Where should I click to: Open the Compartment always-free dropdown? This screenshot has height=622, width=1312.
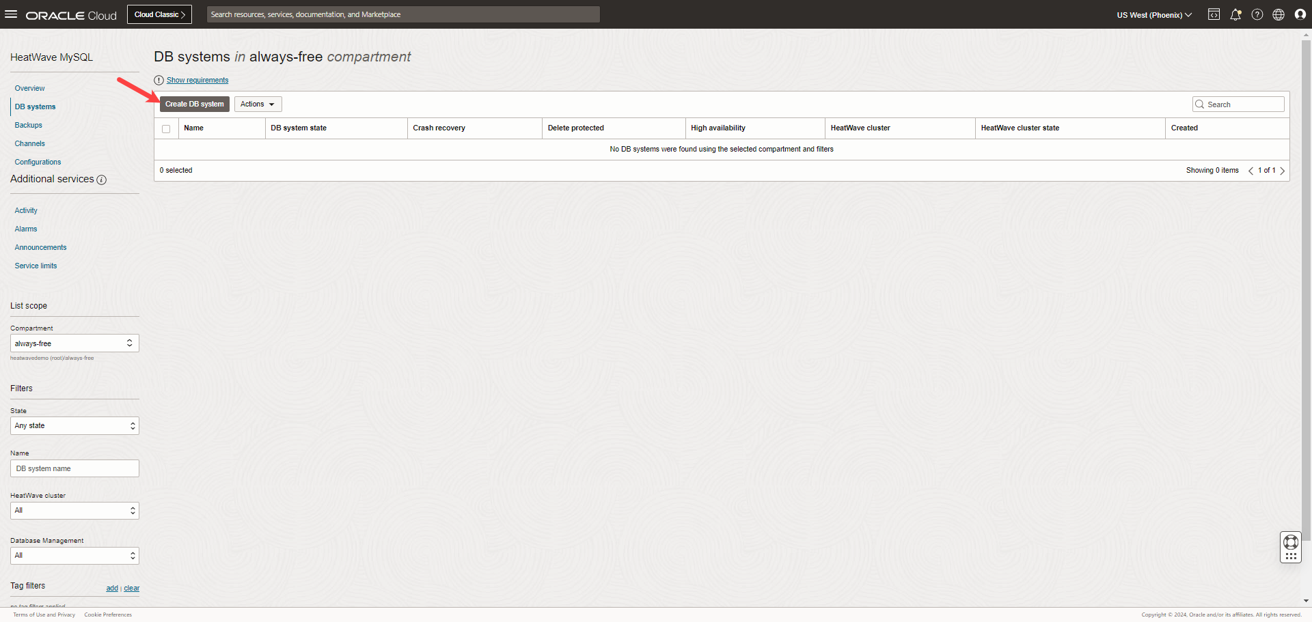(x=74, y=343)
